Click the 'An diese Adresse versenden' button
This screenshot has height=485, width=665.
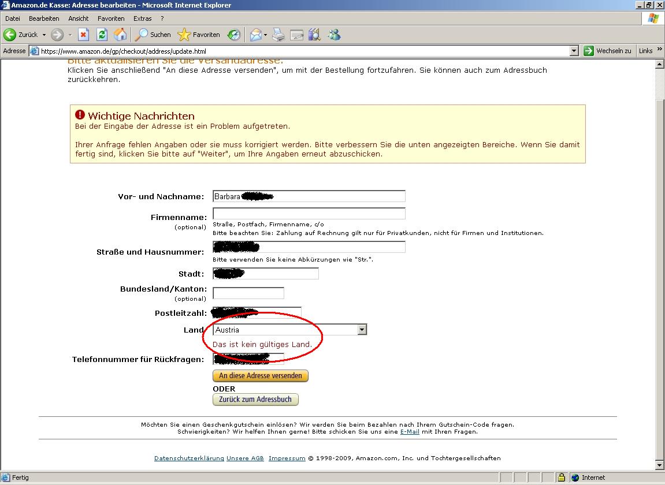pyautogui.click(x=261, y=376)
